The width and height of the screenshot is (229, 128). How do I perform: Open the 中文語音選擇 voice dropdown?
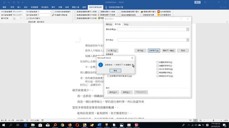click(x=25, y=12)
